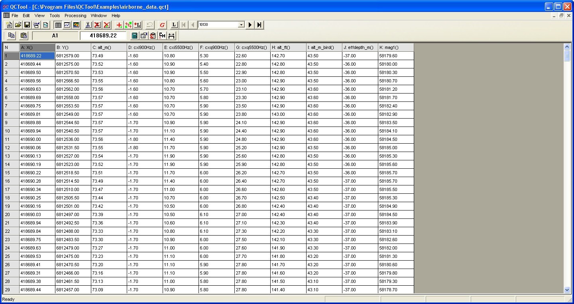Open the Edit menu
The image size is (574, 304).
[26, 16]
